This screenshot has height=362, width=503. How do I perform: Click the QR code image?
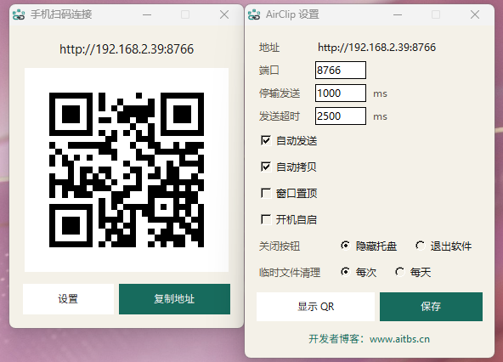127,170
